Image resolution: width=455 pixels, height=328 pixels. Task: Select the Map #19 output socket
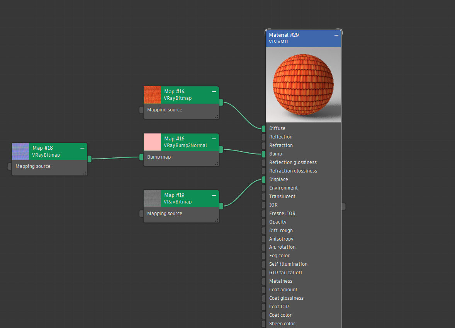tap(221, 206)
